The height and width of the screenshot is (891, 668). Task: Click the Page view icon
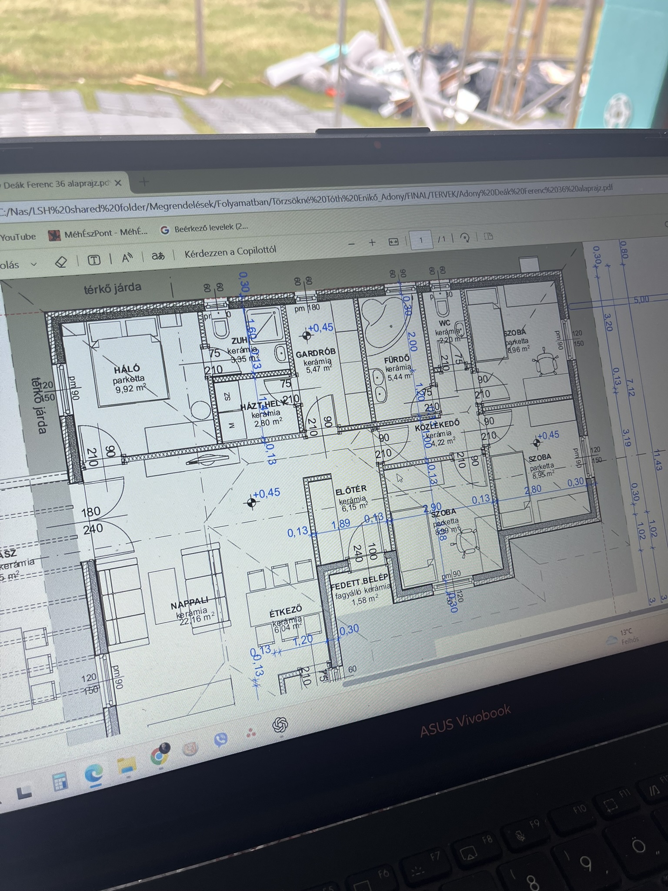[488, 236]
